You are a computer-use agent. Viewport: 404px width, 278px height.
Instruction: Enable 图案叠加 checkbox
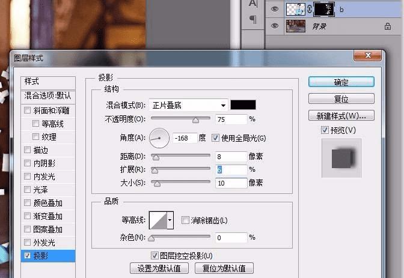(x=27, y=229)
